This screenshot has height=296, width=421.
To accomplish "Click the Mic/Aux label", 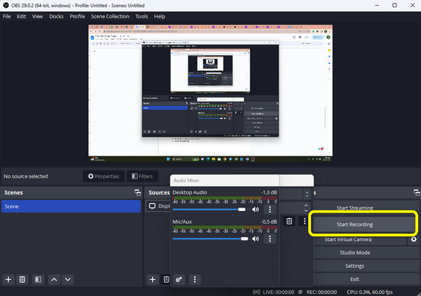I will (182, 222).
